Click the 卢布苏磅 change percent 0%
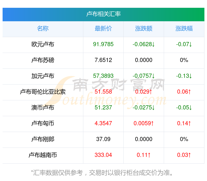207x181 pixels. pos(184,60)
